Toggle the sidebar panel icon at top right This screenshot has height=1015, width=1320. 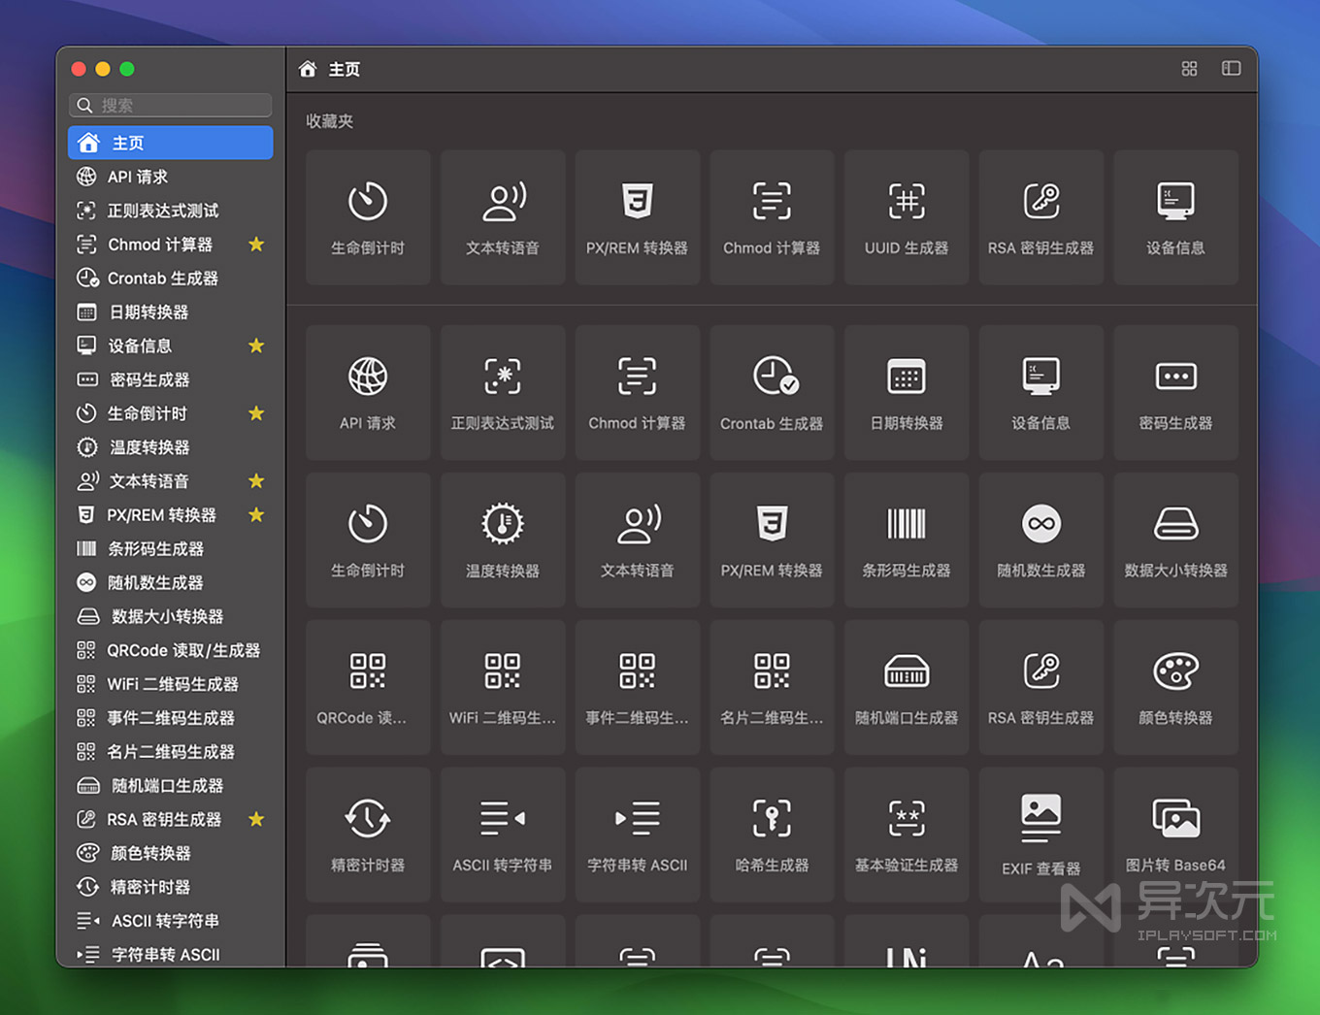click(1231, 69)
